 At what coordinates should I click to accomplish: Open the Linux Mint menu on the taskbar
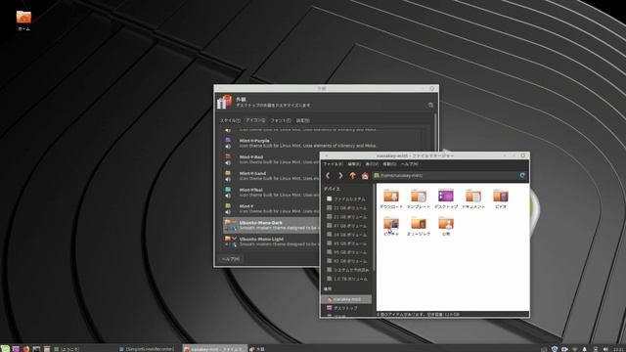tap(5, 349)
